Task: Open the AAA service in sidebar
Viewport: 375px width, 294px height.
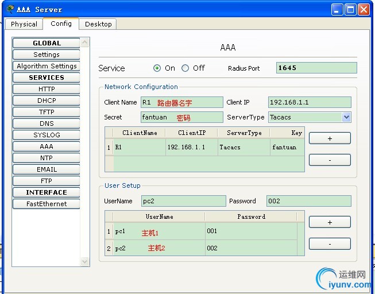Action: [x=47, y=146]
